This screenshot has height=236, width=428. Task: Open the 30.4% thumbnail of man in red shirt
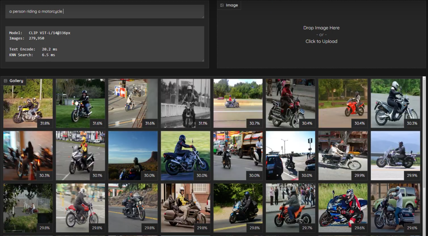point(290,103)
